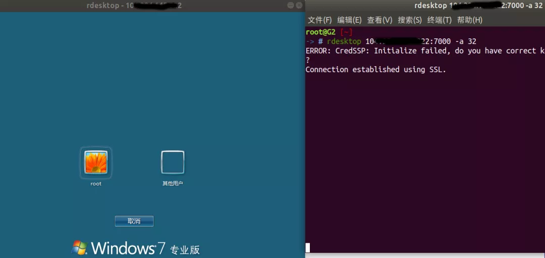Open the 编辑(E) menu in terminal

(x=349, y=20)
